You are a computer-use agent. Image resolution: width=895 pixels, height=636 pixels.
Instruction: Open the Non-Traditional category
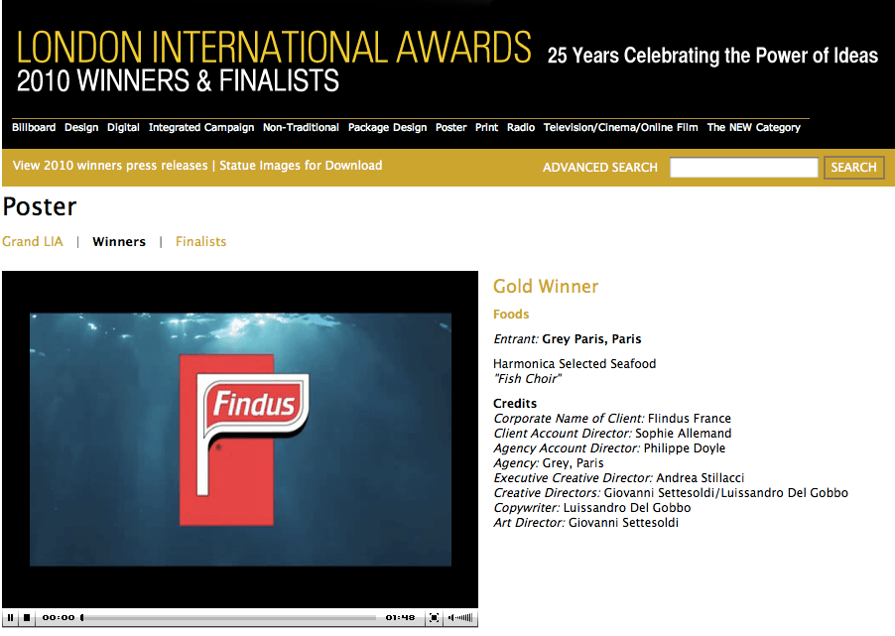[301, 127]
